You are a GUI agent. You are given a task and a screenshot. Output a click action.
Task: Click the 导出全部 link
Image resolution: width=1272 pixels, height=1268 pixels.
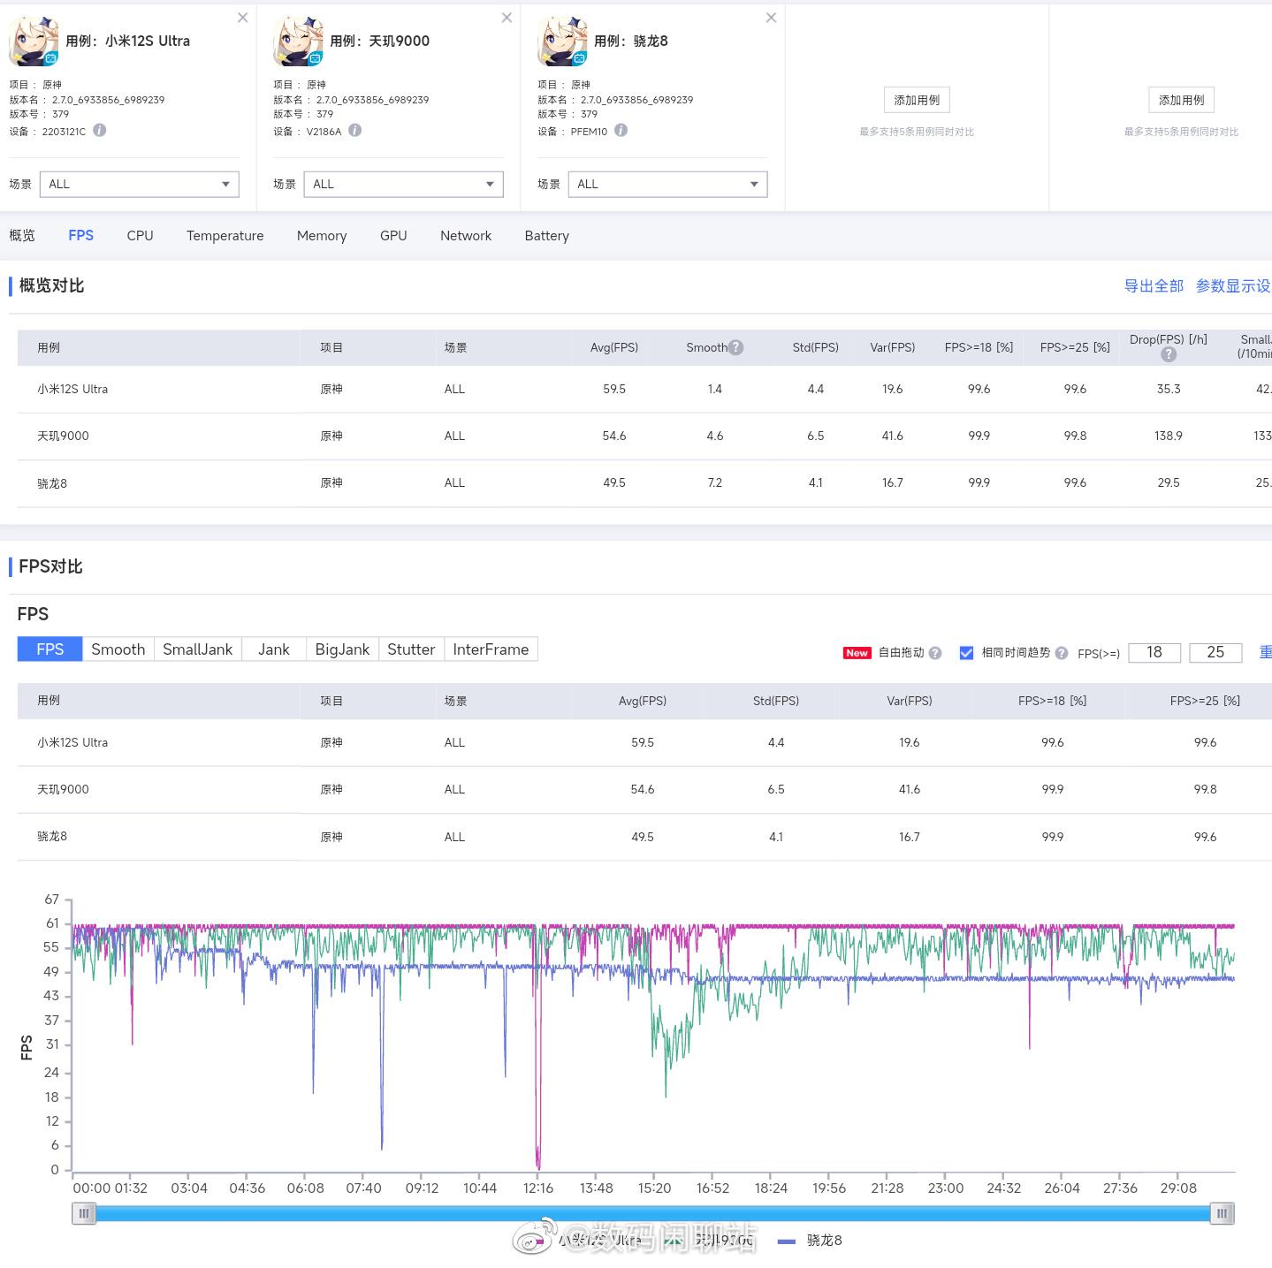(x=1153, y=285)
